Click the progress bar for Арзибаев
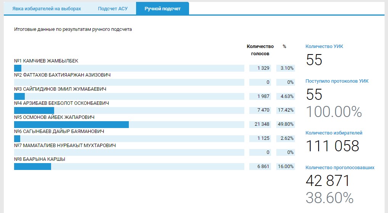Image resolution: width=388 pixels, height=213 pixels. pyautogui.click(x=34, y=111)
